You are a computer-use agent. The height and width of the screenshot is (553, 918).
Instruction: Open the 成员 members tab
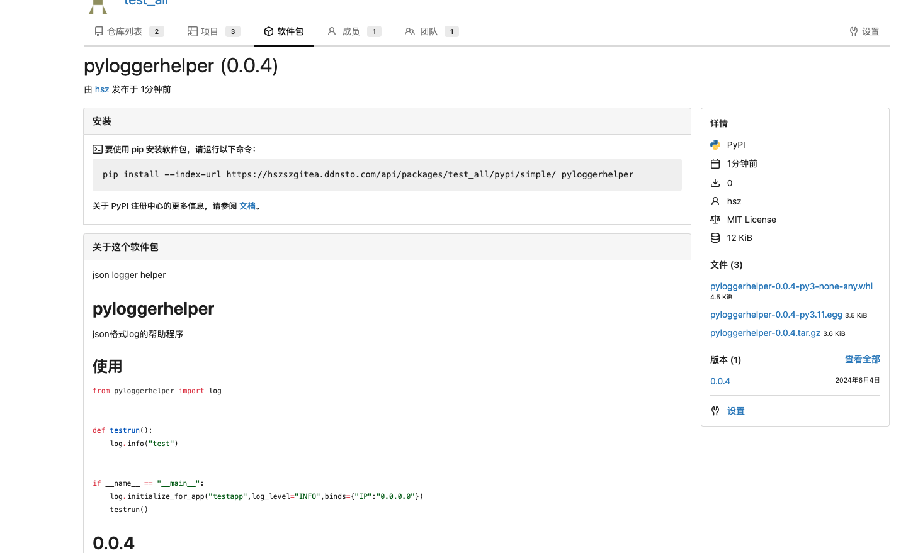(x=354, y=31)
